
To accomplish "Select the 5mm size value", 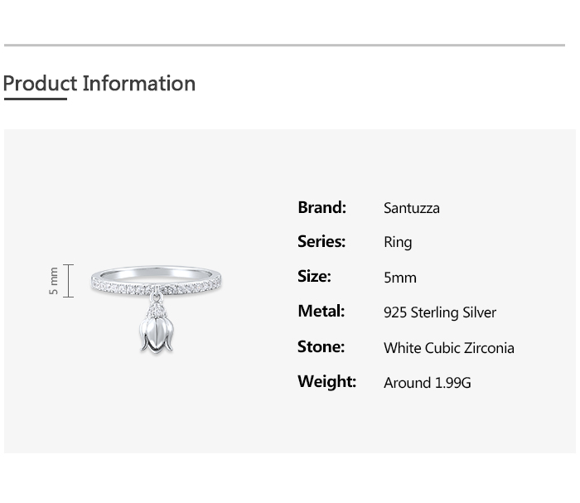I will pyautogui.click(x=400, y=278).
